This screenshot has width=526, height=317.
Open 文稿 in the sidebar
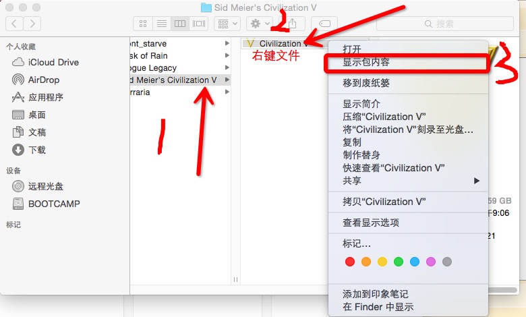[x=29, y=132]
